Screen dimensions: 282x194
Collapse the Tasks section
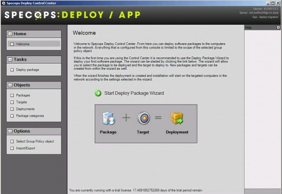(x=10, y=60)
